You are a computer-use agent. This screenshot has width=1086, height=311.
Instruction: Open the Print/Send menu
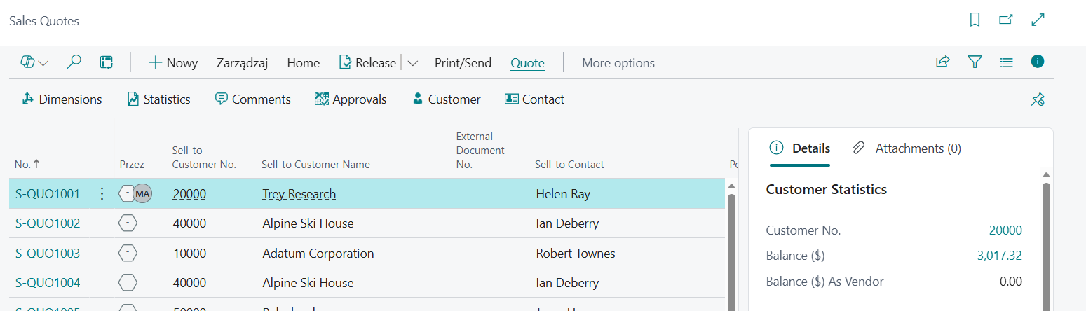[x=463, y=63]
